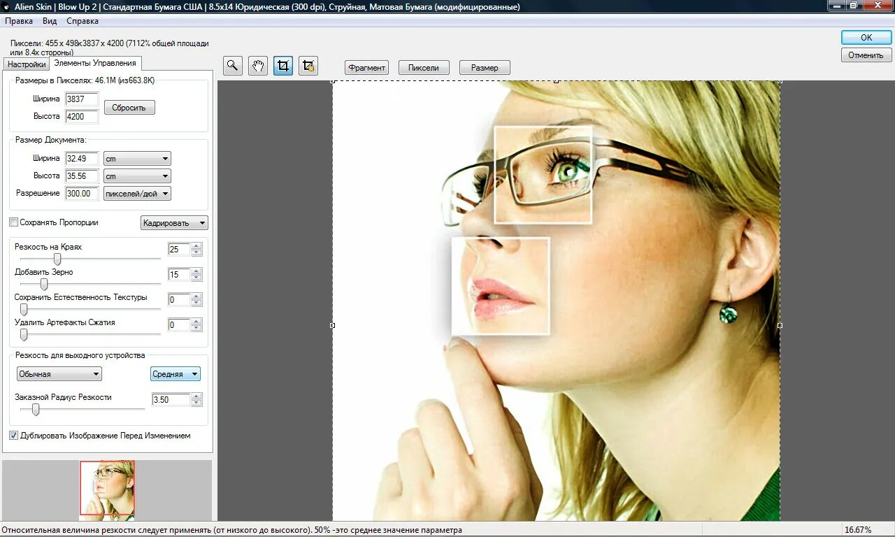Increase Резкость на Краях with up arrow
Screen dimensions: 895x537
pos(196,246)
